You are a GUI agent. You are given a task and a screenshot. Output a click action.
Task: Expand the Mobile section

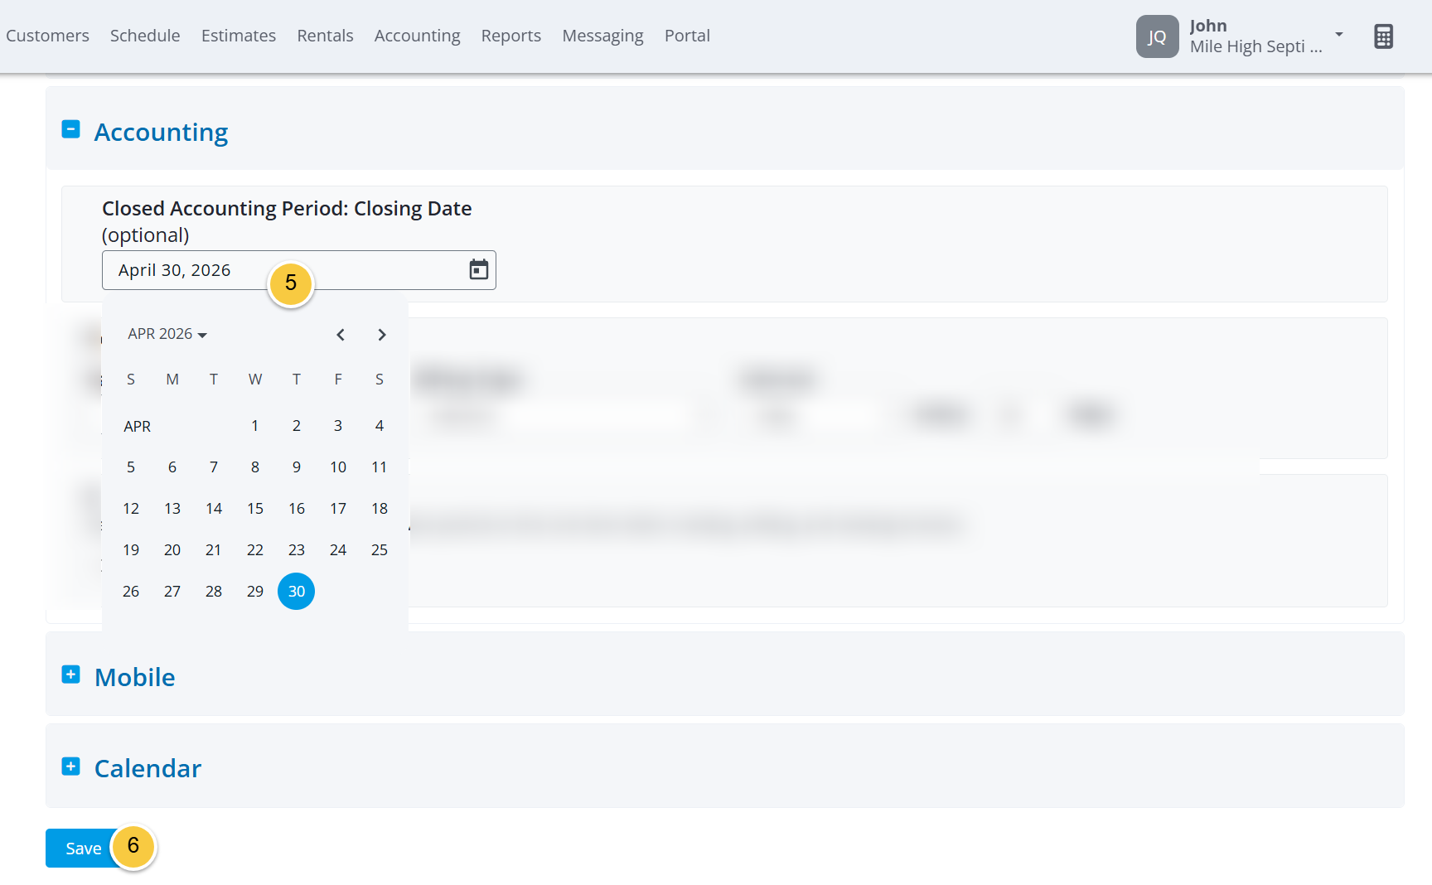click(x=71, y=675)
